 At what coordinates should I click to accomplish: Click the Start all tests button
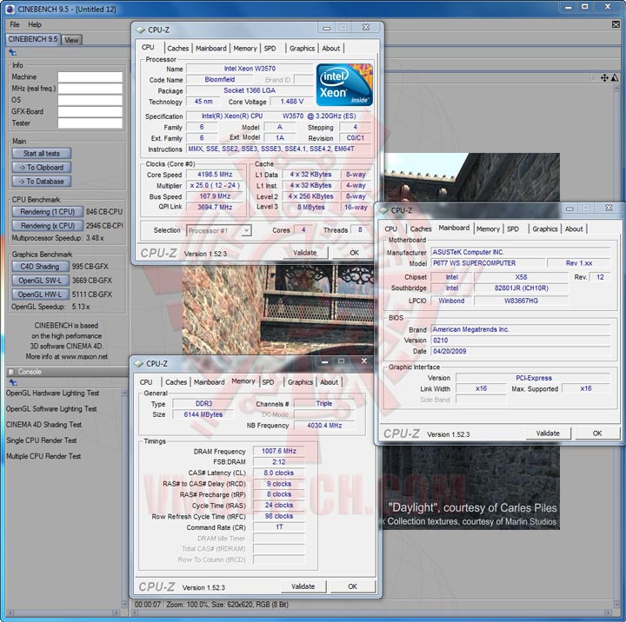pos(42,153)
